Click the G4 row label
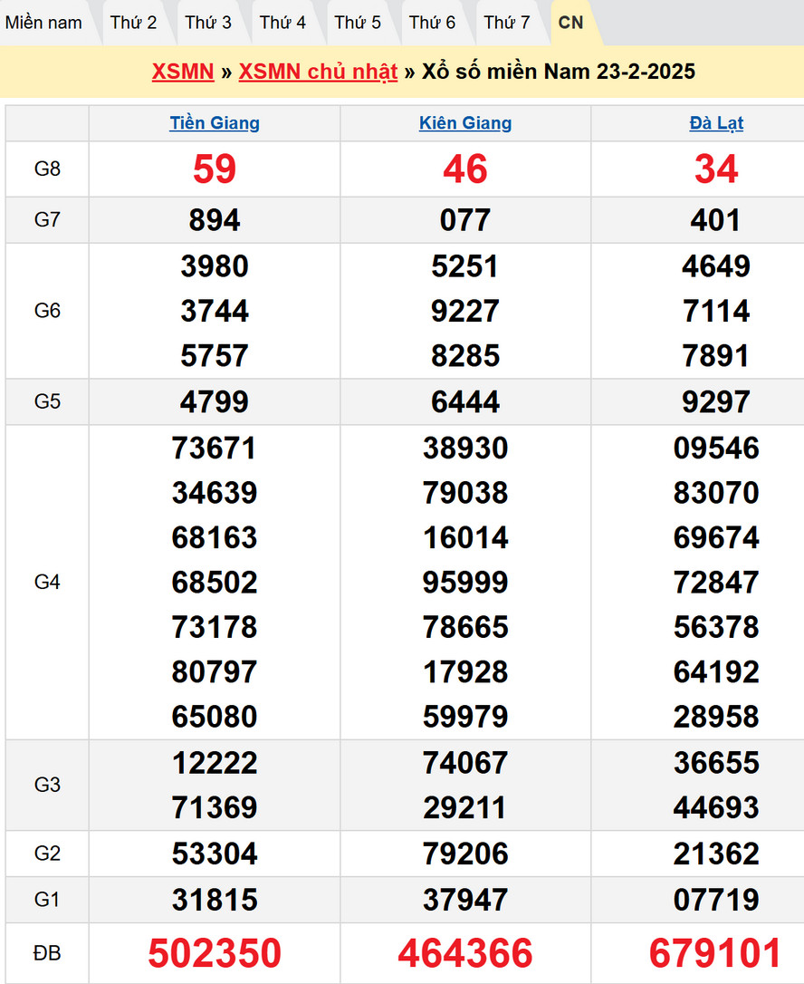The height and width of the screenshot is (984, 804). (47, 582)
